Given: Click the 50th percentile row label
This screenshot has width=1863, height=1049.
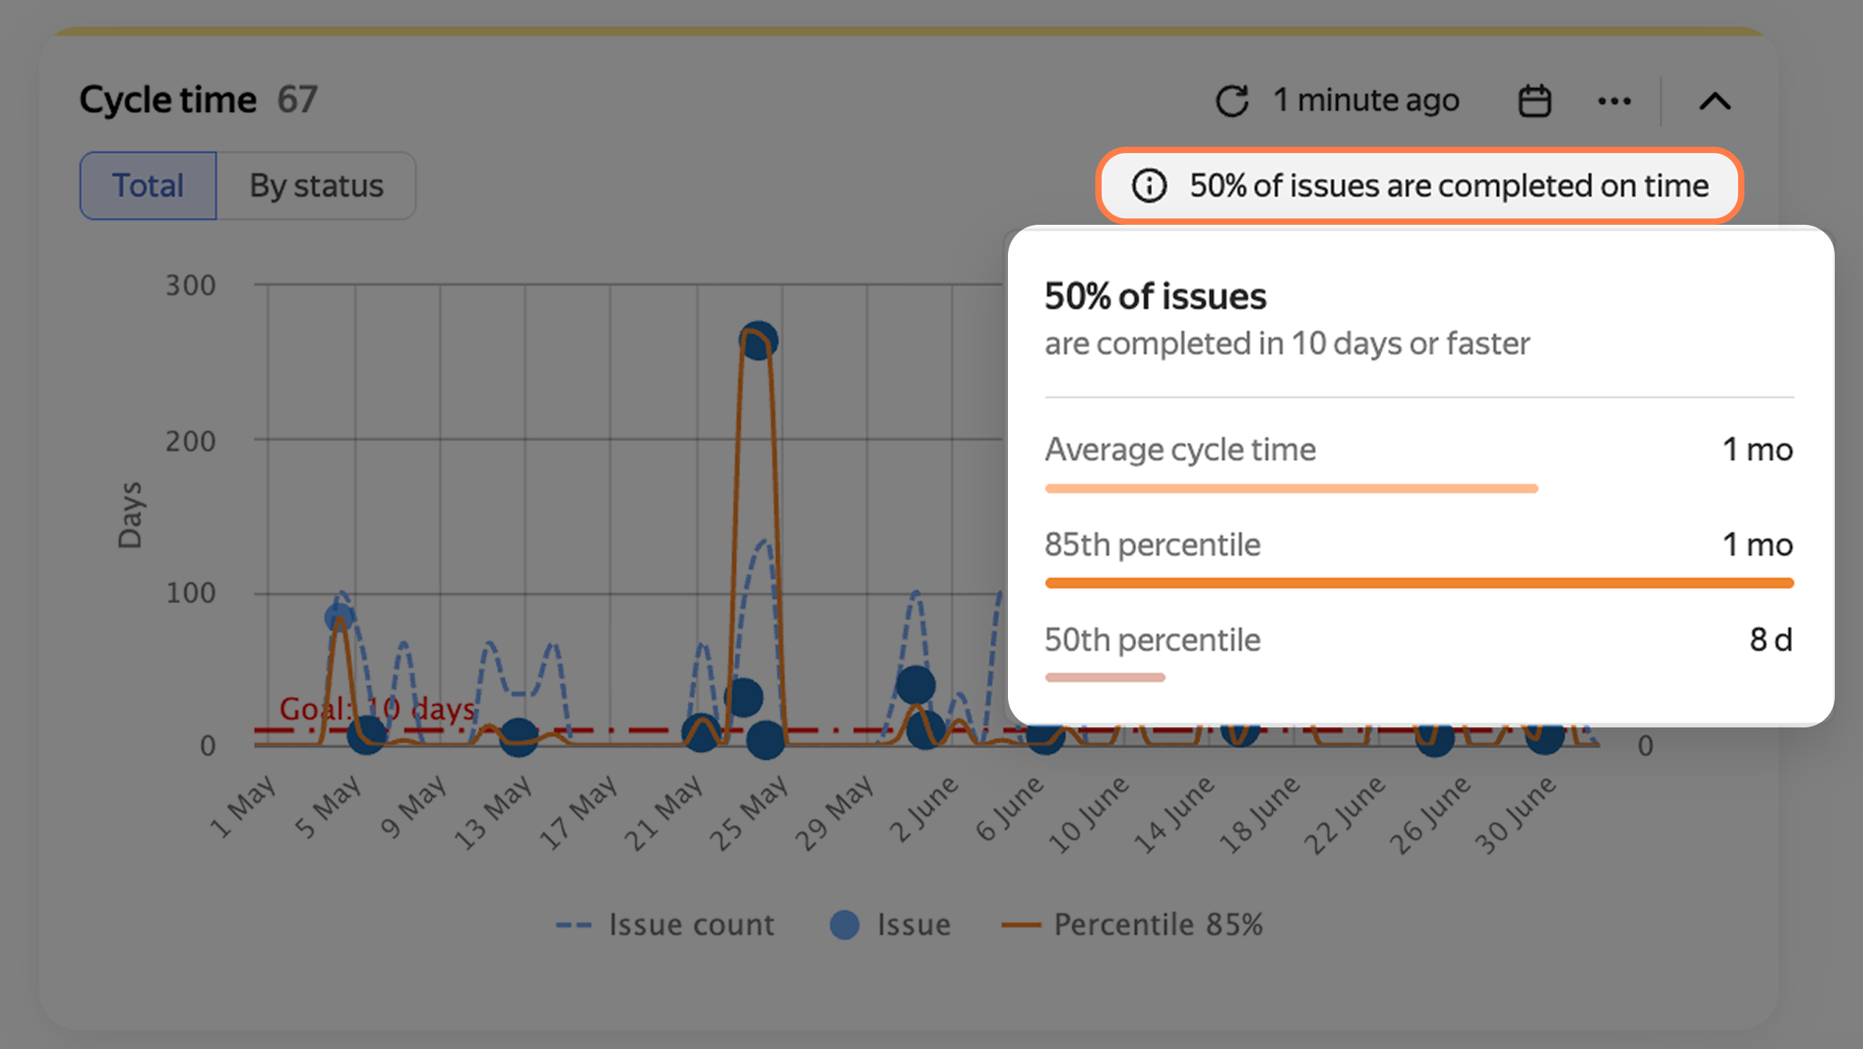Looking at the screenshot, I should click(1152, 640).
